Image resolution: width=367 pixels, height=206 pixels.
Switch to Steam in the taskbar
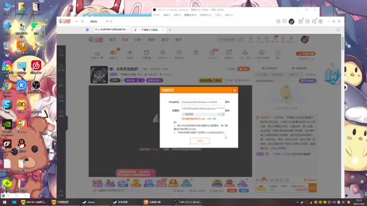point(89,202)
